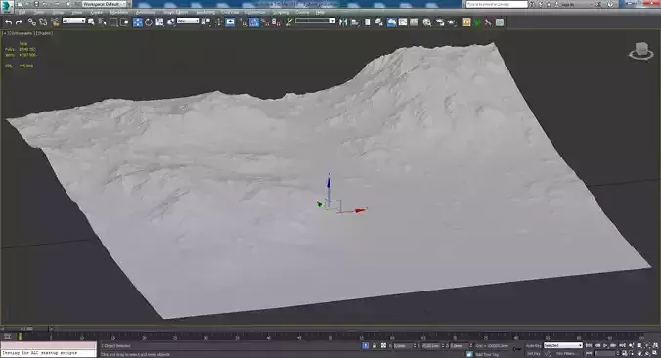This screenshot has height=358, width=661.
Task: Open the Shaded viewport shading menu
Action: [x=44, y=33]
